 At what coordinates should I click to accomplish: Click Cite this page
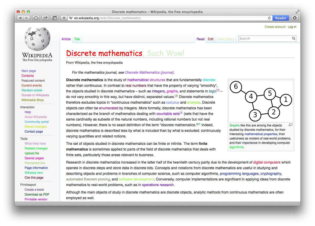34,178
